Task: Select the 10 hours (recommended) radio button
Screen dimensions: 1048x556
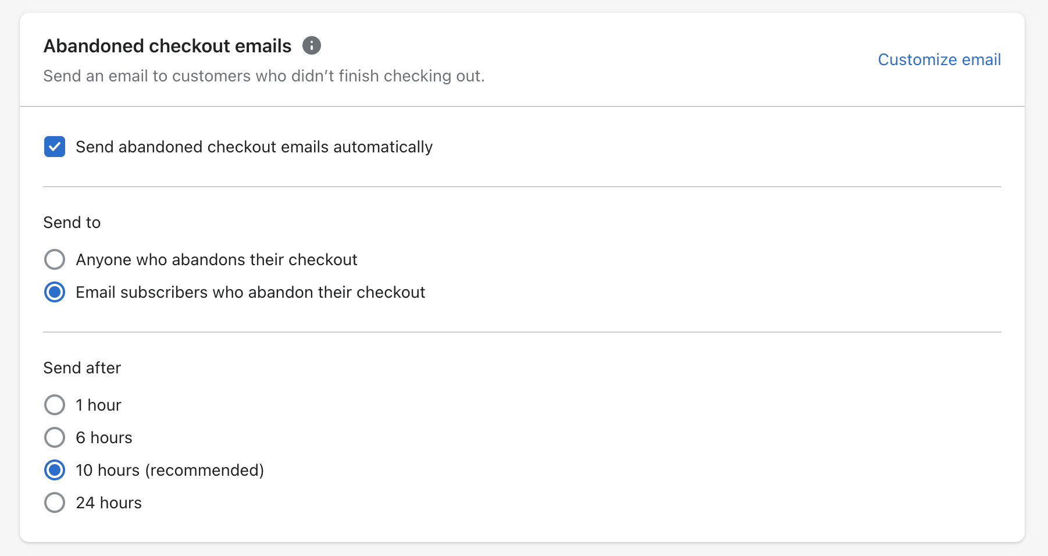Action: pyautogui.click(x=55, y=470)
